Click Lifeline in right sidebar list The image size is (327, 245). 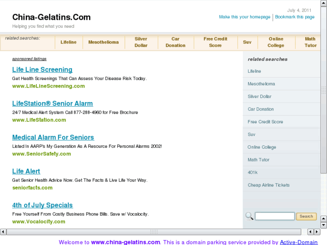tap(254, 71)
